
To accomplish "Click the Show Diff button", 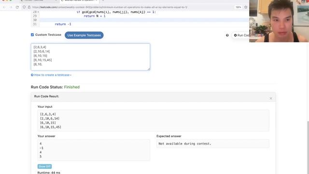I will [x=45, y=166].
